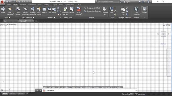The height and width of the screenshot is (96, 172).
Task: Switch to the Annotate ribbon tab
Action: coord(23,5)
